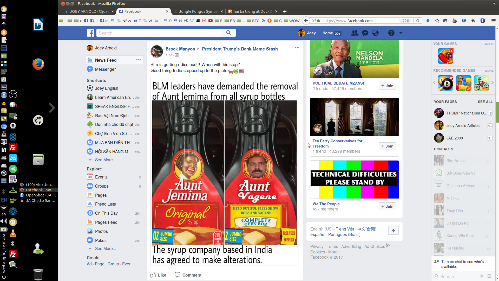Go to Firefox home icon
This screenshot has width=499, height=281.
tap(473, 21)
